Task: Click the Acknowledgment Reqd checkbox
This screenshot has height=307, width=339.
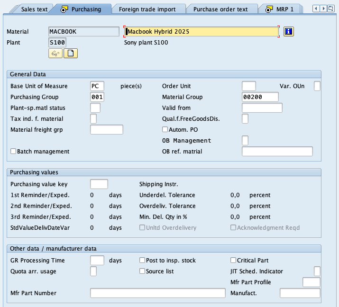Action: pyautogui.click(x=233, y=227)
